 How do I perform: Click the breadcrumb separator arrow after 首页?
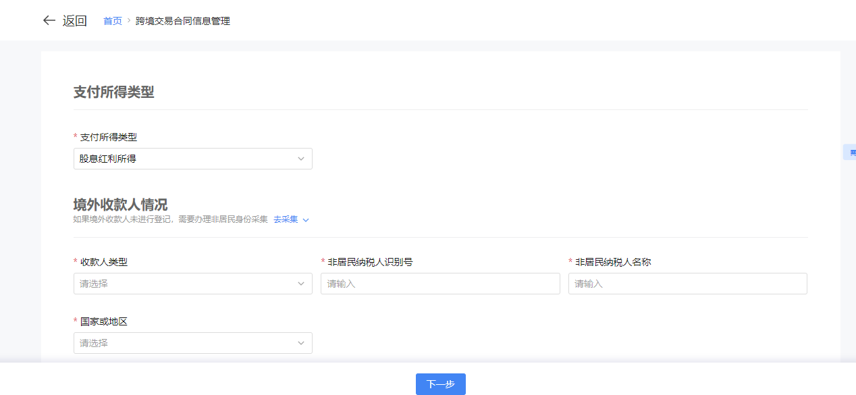point(128,21)
